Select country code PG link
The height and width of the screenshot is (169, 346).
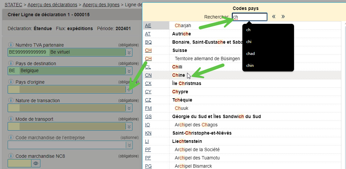click(x=148, y=166)
